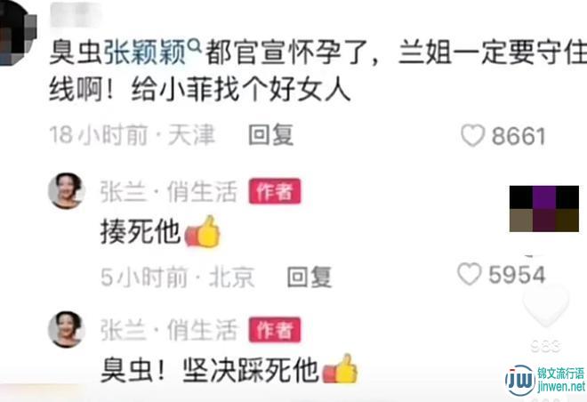Image resolution: width=587 pixels, height=402 pixels.
Task: Click the faded heart icon above 983
Action: point(546,306)
